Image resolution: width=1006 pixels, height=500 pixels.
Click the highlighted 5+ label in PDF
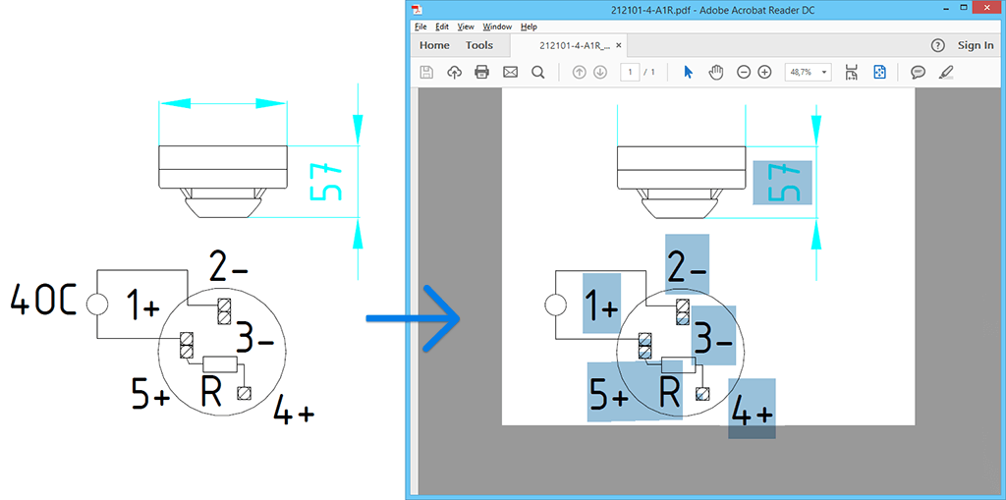pyautogui.click(x=609, y=392)
